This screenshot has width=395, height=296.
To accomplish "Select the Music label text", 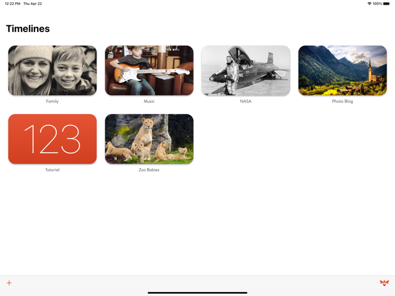I will coord(149,101).
